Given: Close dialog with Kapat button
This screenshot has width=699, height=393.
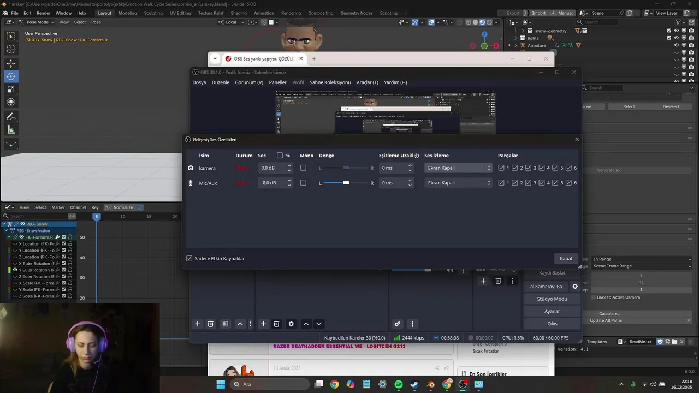Looking at the screenshot, I should tap(566, 259).
